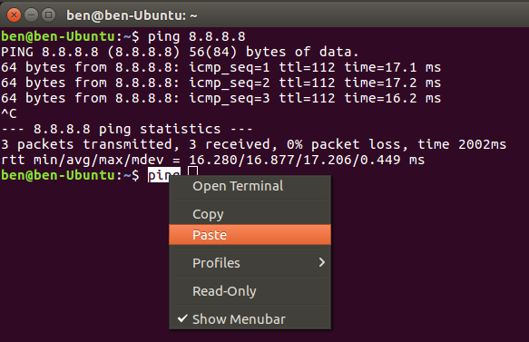
Task: Open the Profiles menu entry
Action: [x=250, y=263]
